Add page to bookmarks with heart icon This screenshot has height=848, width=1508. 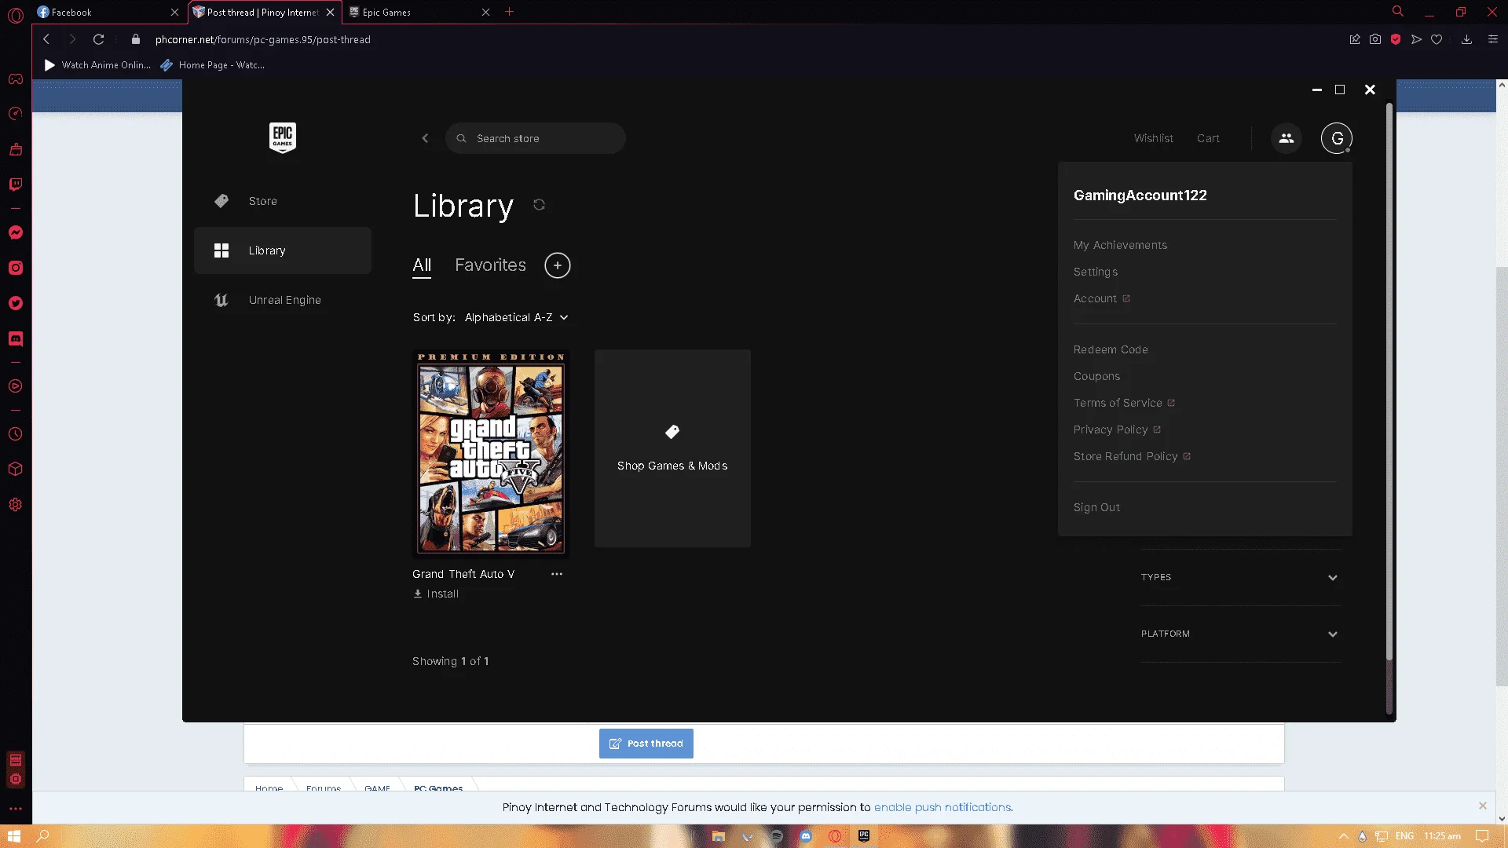(x=1437, y=39)
